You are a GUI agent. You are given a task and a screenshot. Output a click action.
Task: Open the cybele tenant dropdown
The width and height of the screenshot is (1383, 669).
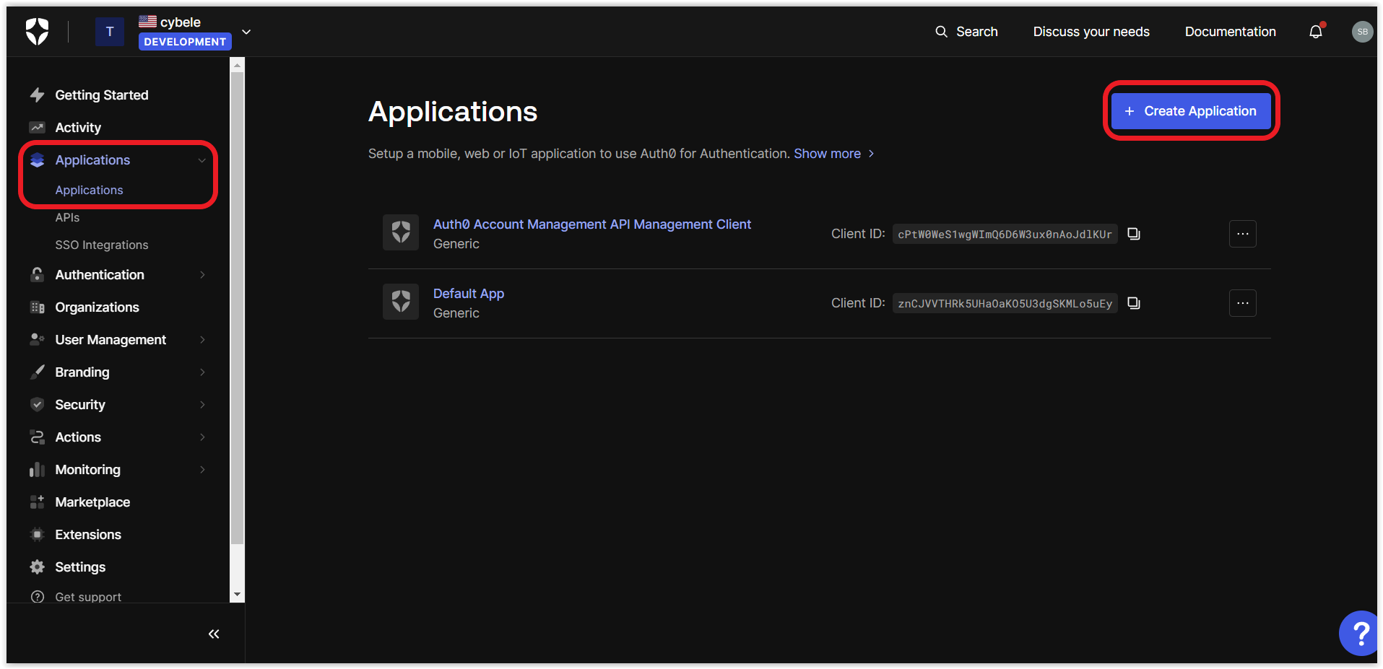pyautogui.click(x=246, y=32)
